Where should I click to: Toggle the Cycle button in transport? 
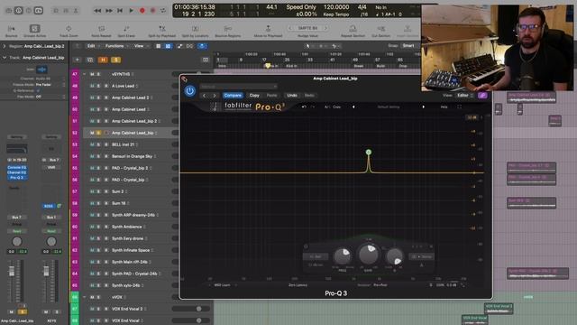tap(163, 11)
